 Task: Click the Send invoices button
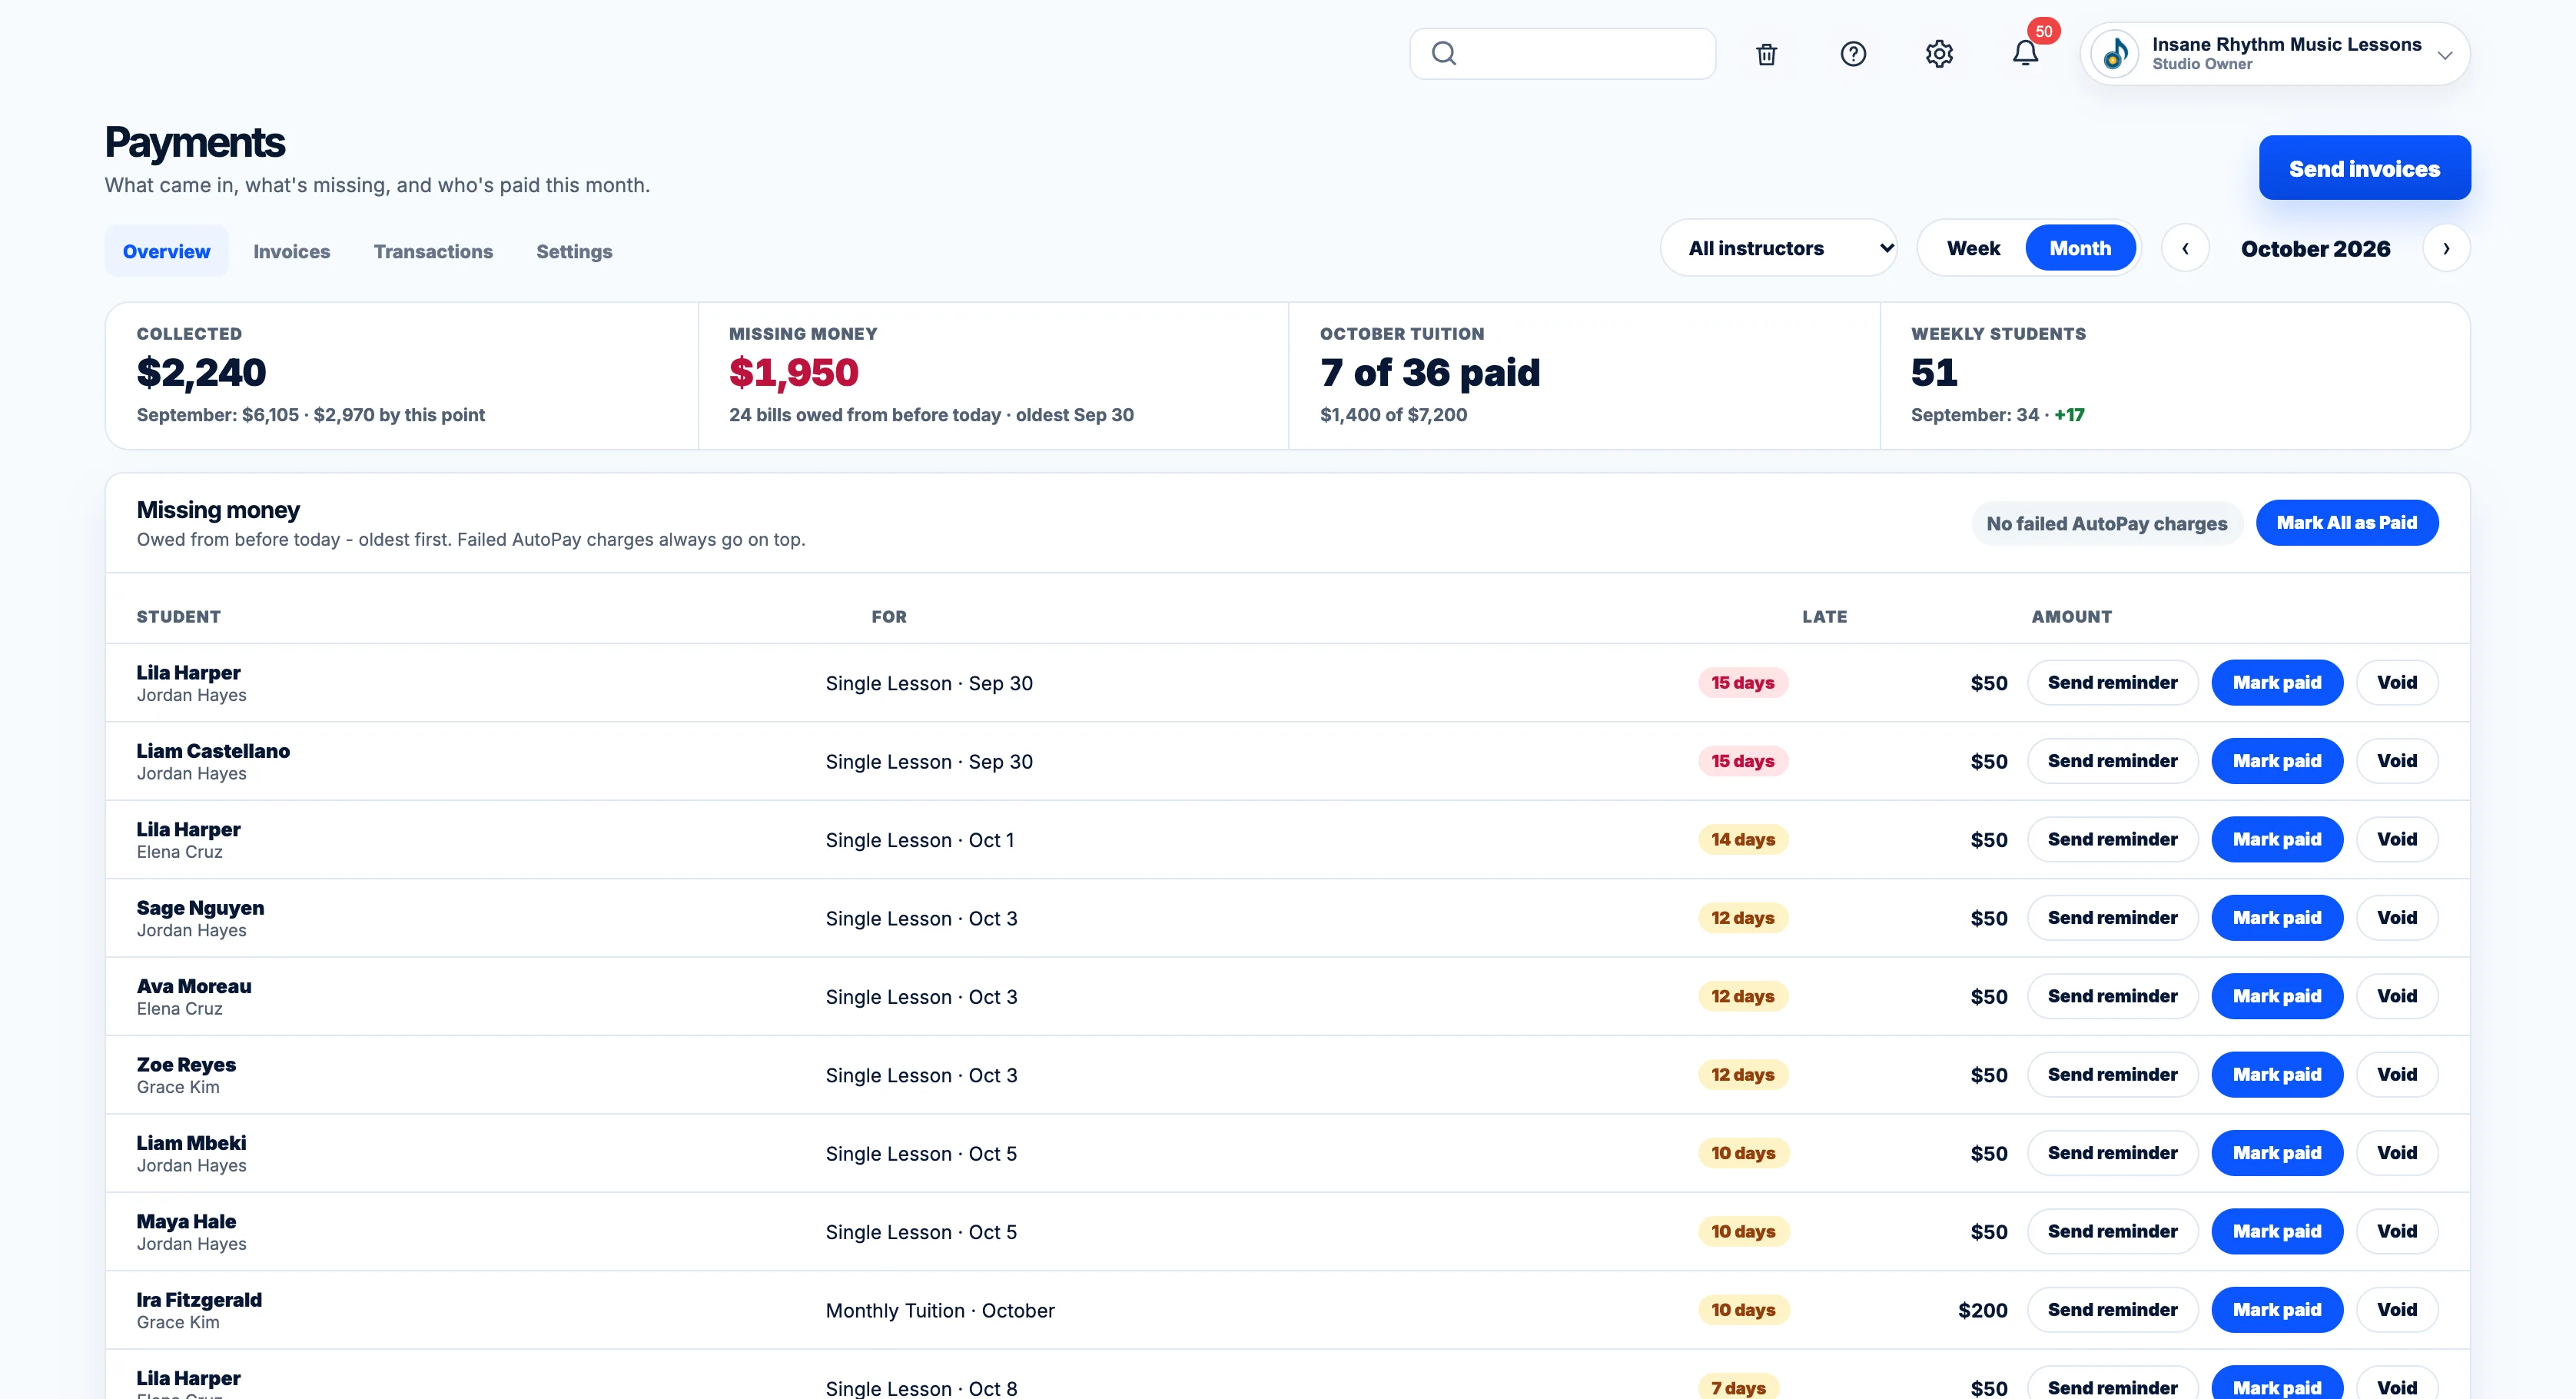(x=2364, y=168)
